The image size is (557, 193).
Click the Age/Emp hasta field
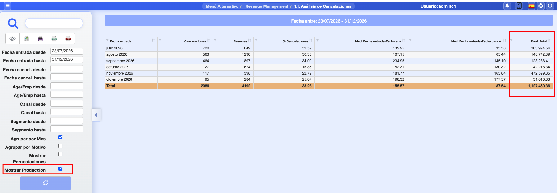pyautogui.click(x=67, y=94)
